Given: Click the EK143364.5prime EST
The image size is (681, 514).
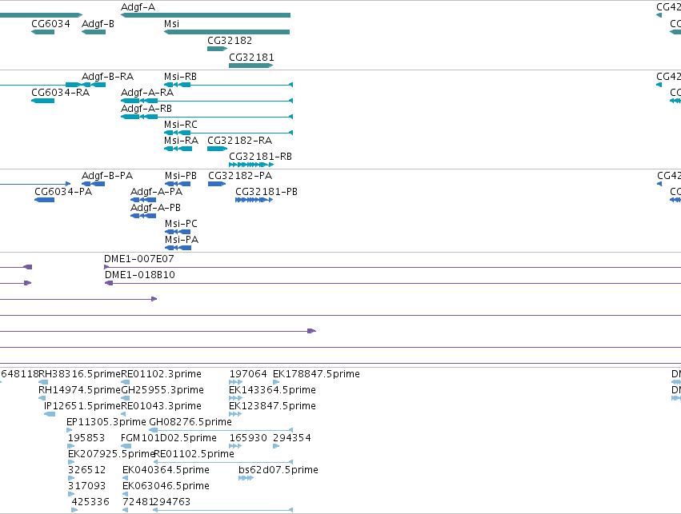Looking at the screenshot, I should tap(235, 399).
